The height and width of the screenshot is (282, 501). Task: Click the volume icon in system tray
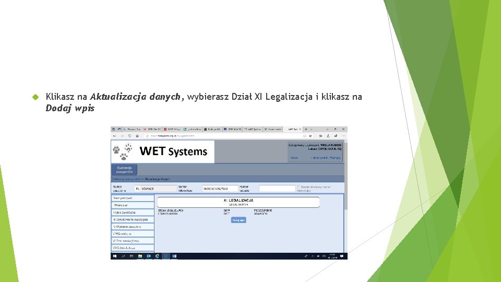324,256
